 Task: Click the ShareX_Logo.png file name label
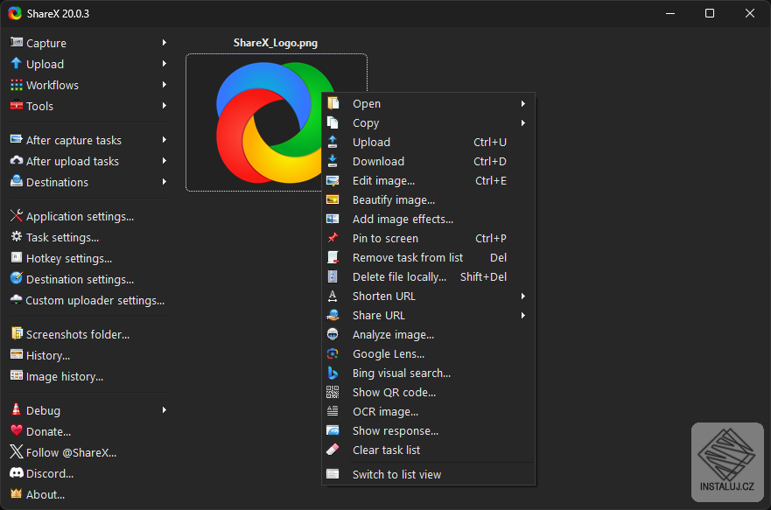276,43
